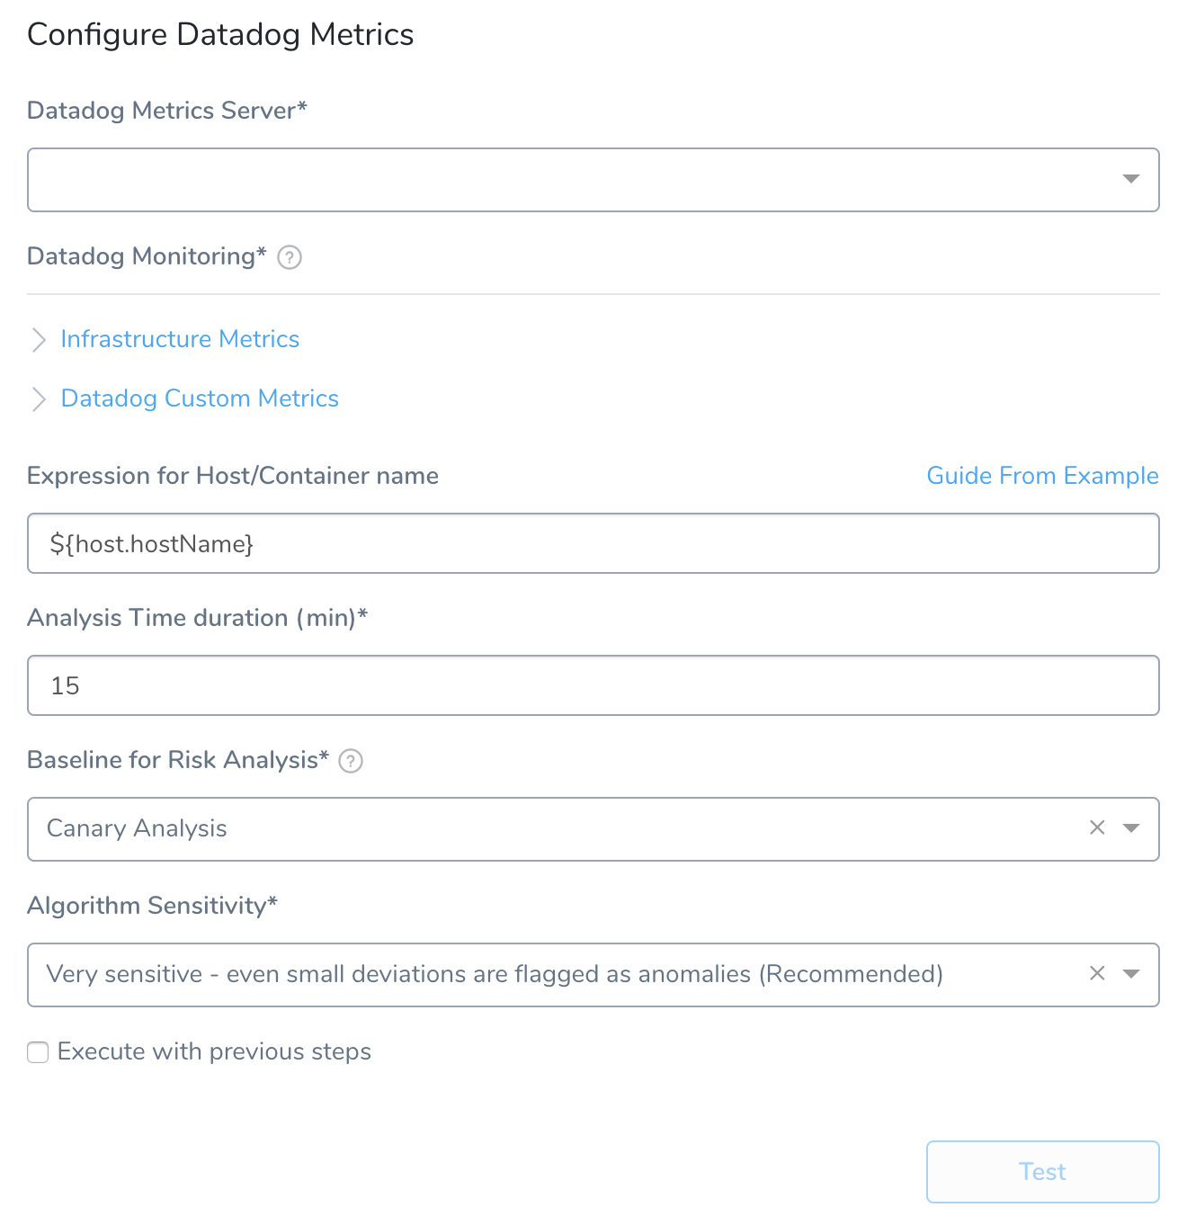Click inside the Datadog Metrics Server box
This screenshot has height=1225, width=1187.
[593, 180]
